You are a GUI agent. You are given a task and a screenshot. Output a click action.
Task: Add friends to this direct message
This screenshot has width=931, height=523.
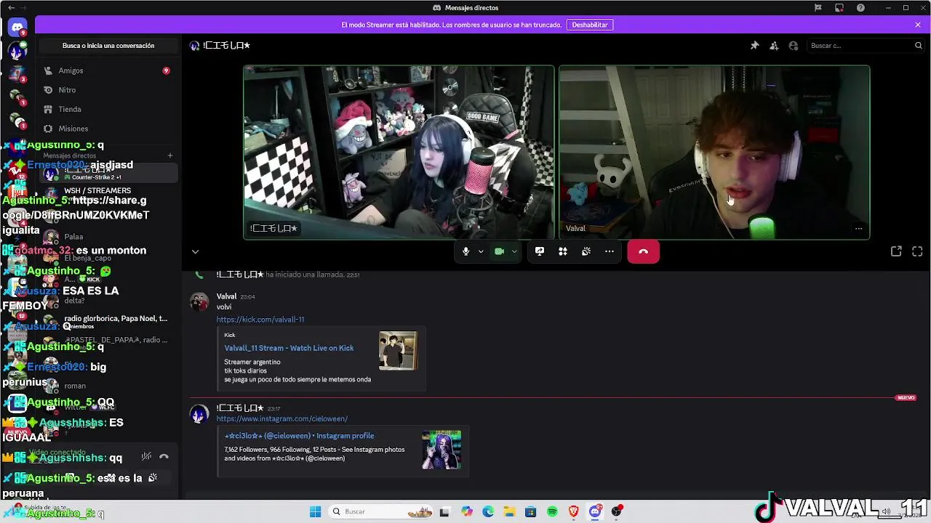point(774,45)
